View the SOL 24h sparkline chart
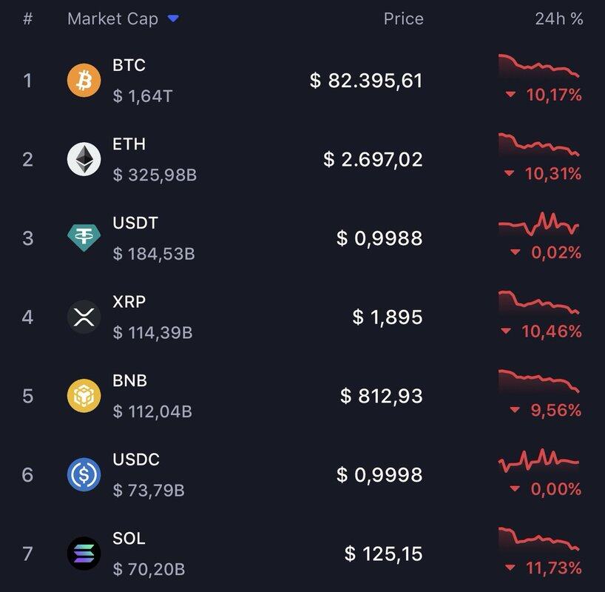Screen dimensions: 605x592 [538, 539]
